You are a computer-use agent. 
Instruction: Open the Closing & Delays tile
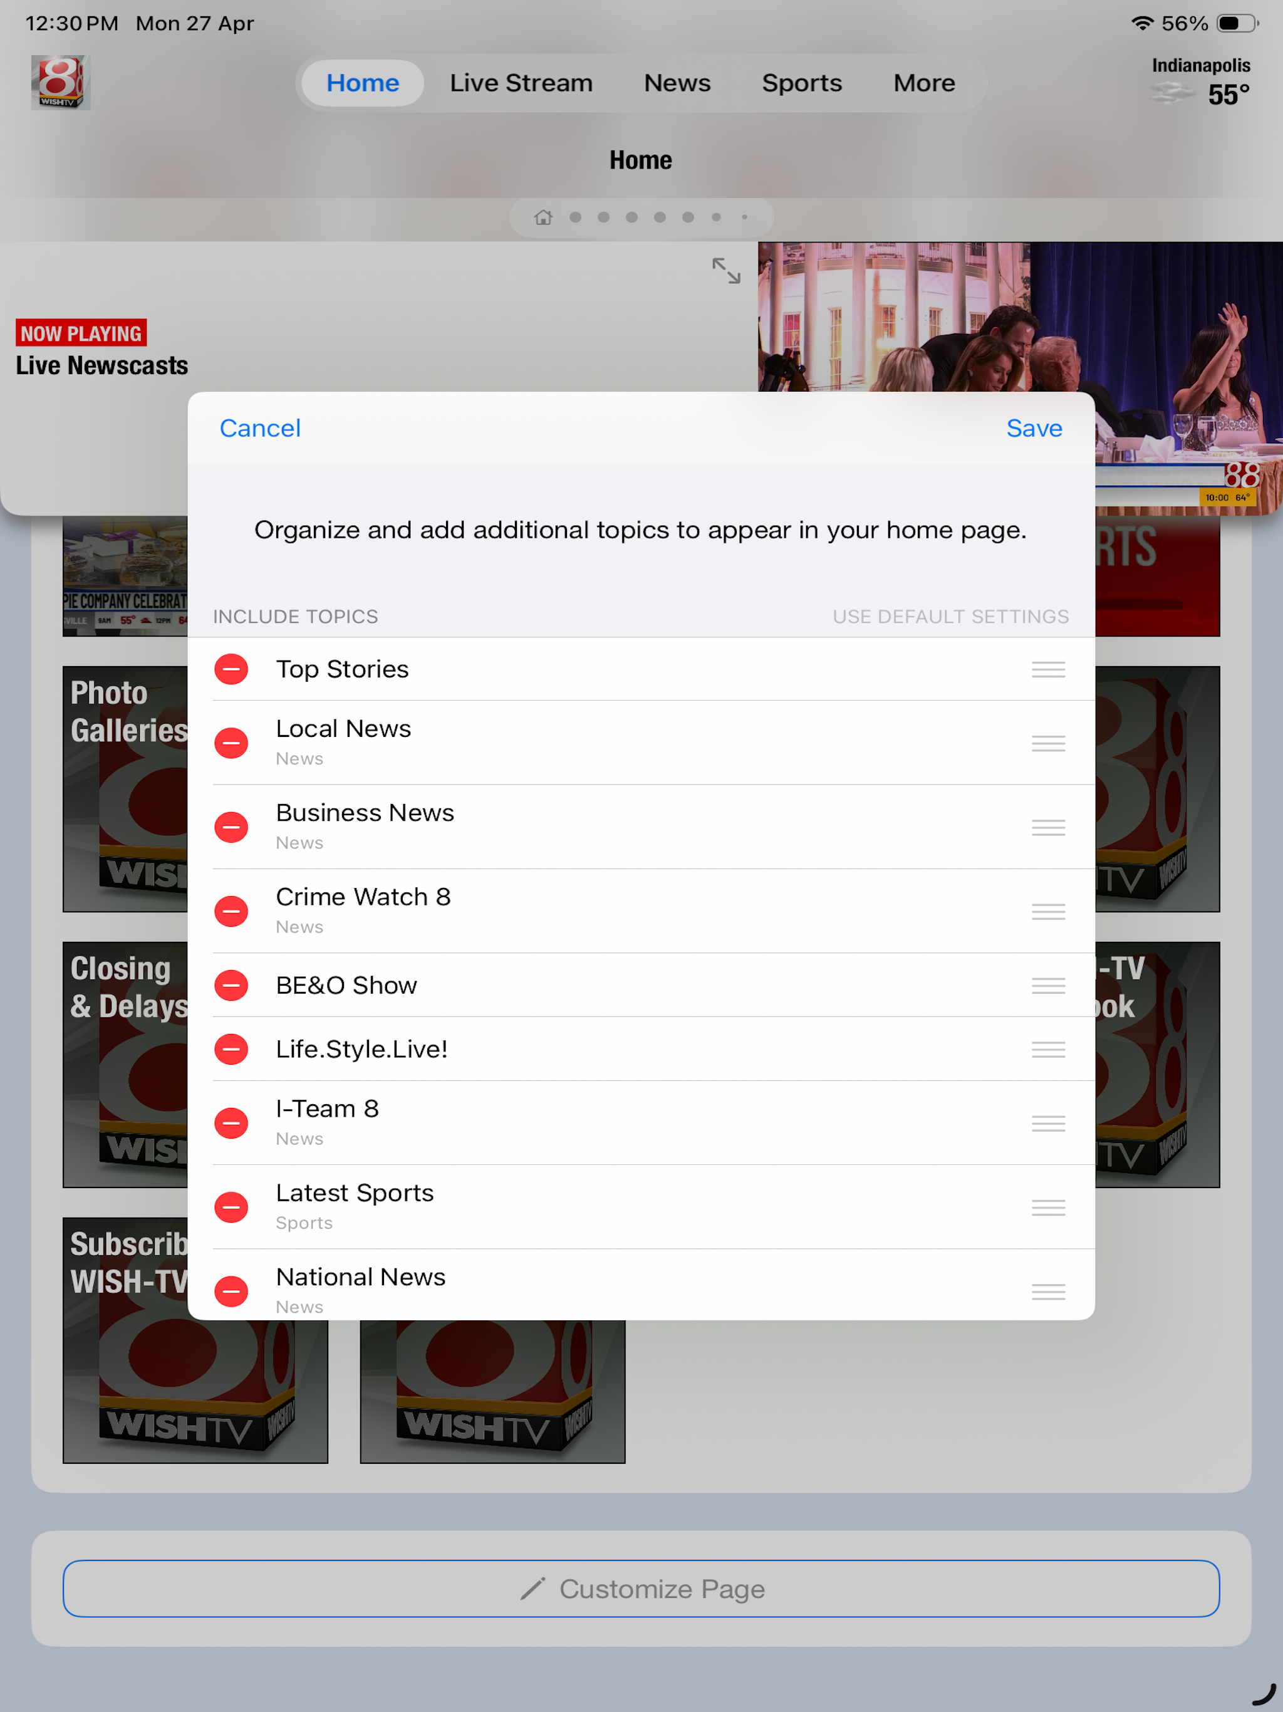coord(125,1064)
